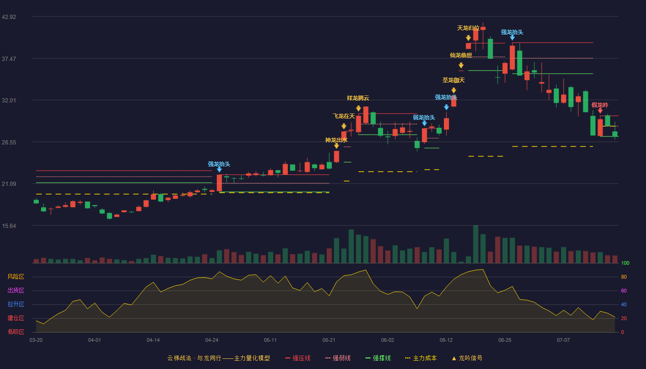Image resolution: width=646 pixels, height=369 pixels.
Task: Click the yellow arrow under 天龙归位
Action: tap(468, 38)
